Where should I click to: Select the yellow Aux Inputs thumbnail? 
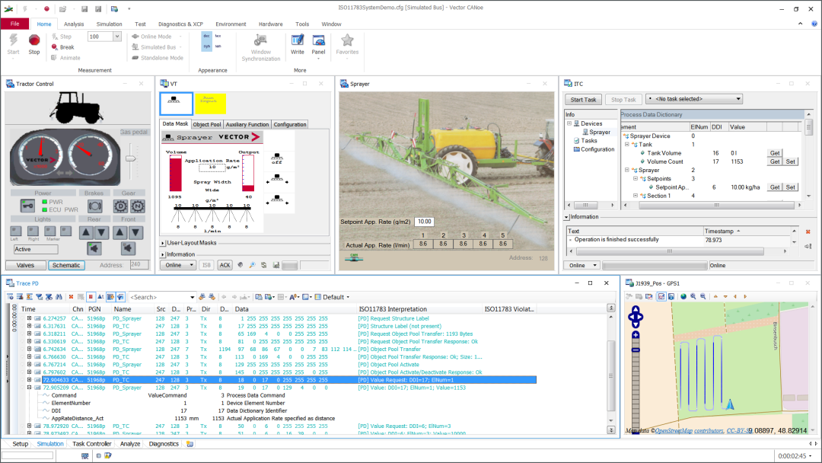pos(210,104)
